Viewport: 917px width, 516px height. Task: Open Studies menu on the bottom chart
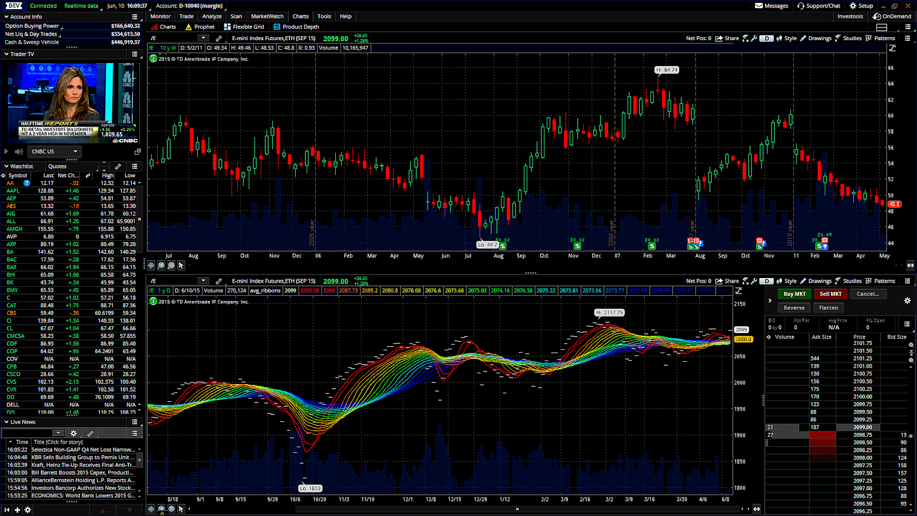coord(848,281)
